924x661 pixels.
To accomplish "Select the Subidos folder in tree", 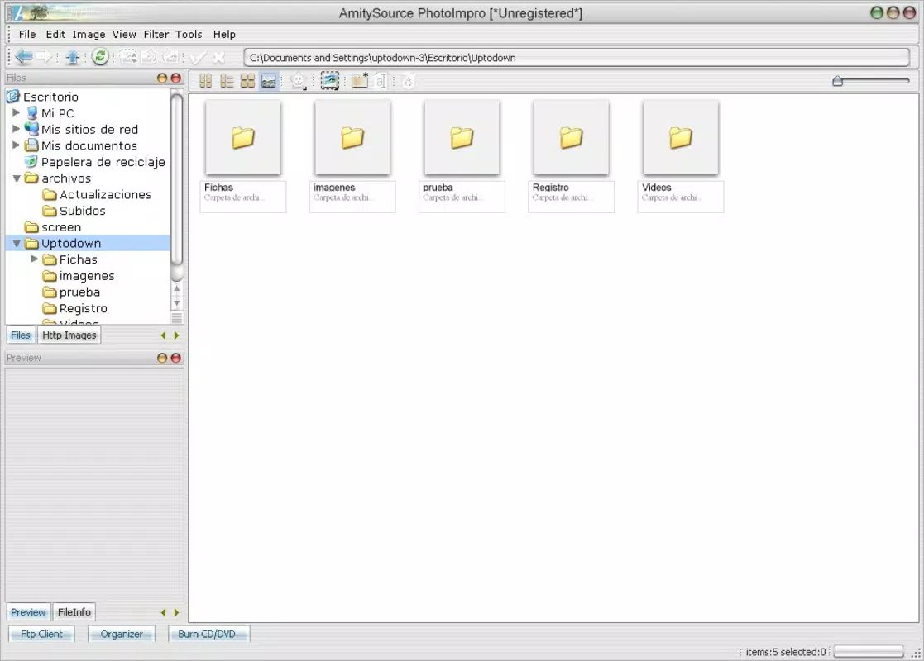I will pos(83,211).
